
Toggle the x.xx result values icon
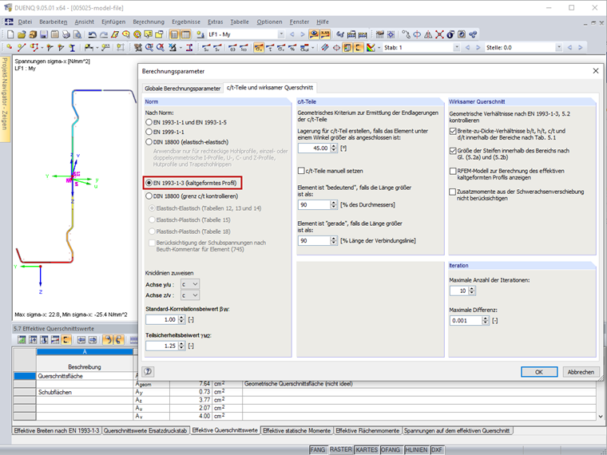click(325, 34)
